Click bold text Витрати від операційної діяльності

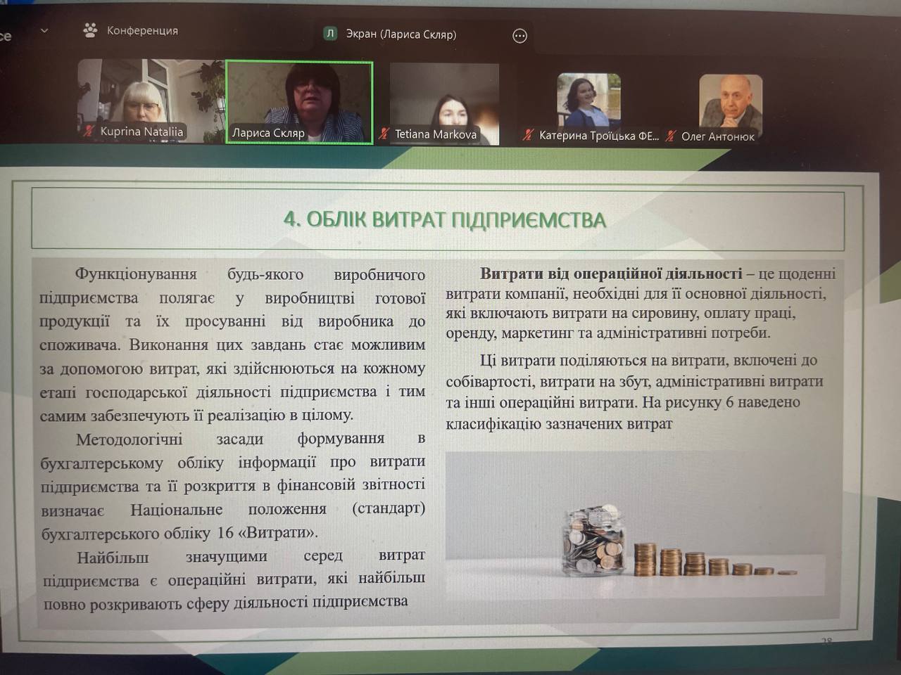point(610,274)
